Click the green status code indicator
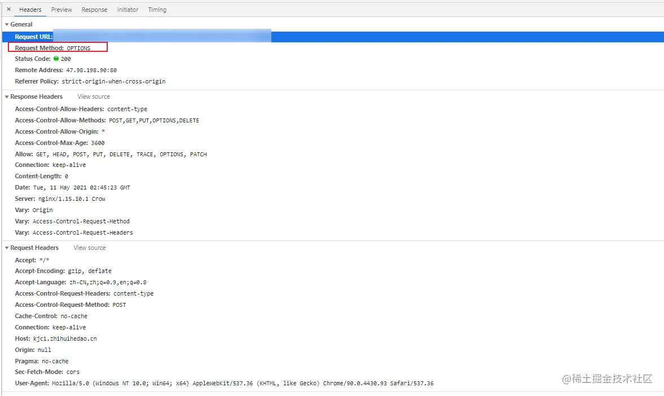The height and width of the screenshot is (396, 664). tap(56, 59)
